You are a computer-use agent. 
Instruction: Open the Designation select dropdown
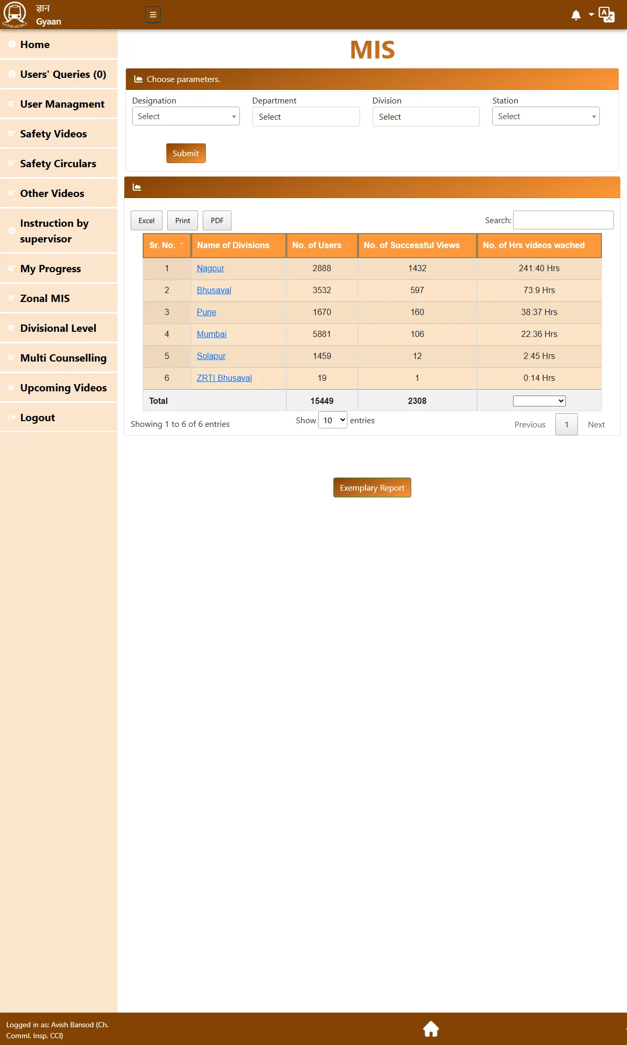(x=186, y=116)
